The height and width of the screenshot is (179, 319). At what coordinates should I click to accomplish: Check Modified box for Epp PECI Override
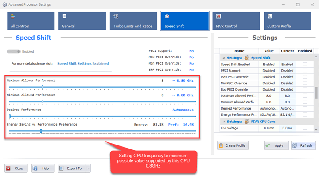click(305, 89)
